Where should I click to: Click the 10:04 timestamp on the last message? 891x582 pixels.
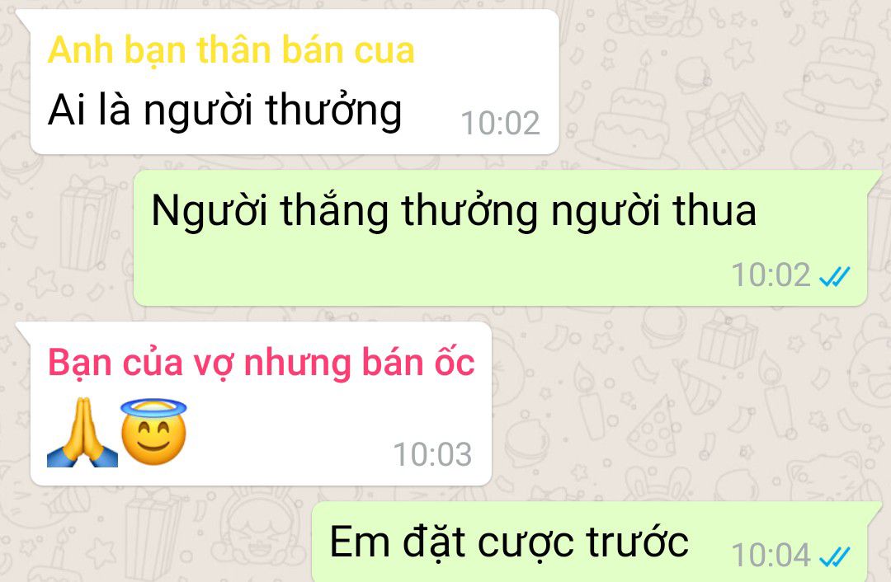771,556
